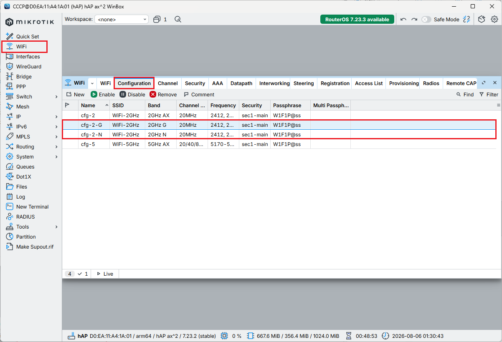The height and width of the screenshot is (342, 502).
Task: Open settings gear in top right
Action: click(x=494, y=19)
